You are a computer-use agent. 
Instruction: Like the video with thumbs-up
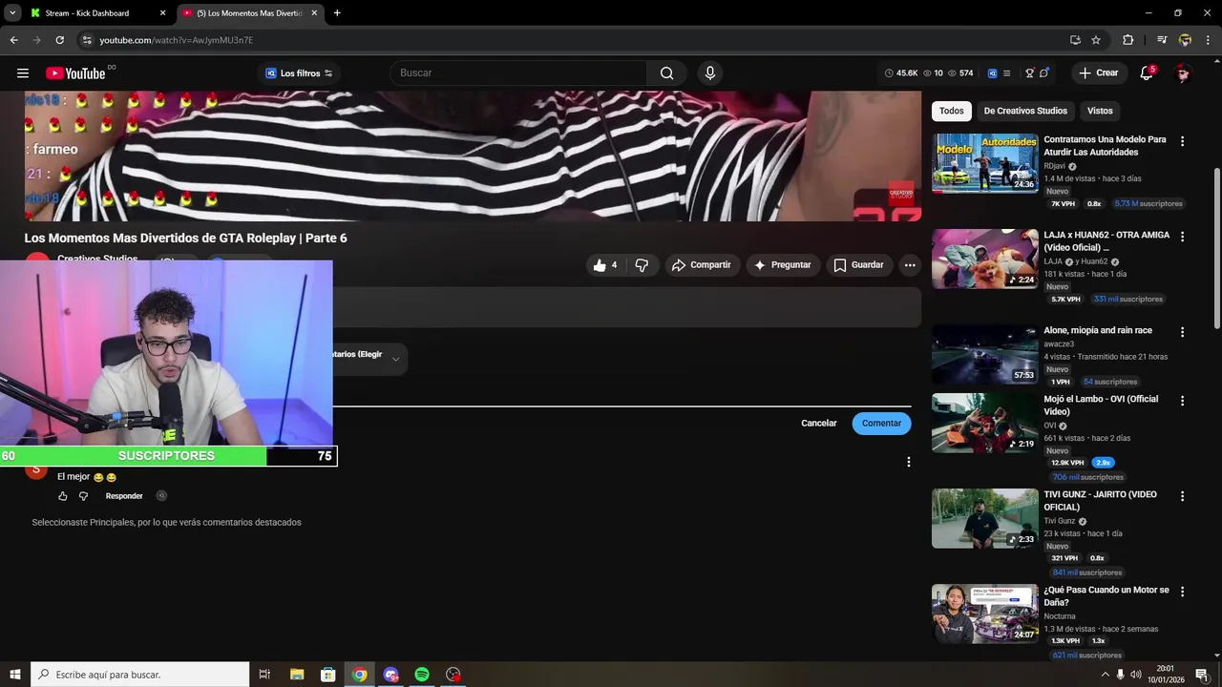(604, 265)
